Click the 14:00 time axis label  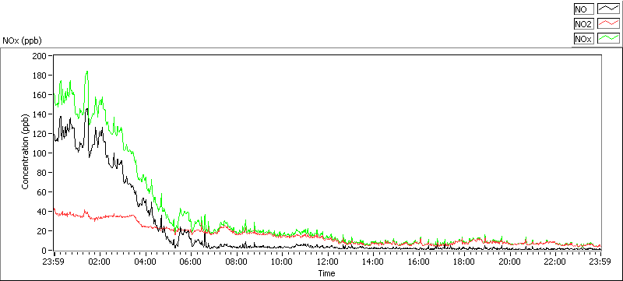pos(373,262)
